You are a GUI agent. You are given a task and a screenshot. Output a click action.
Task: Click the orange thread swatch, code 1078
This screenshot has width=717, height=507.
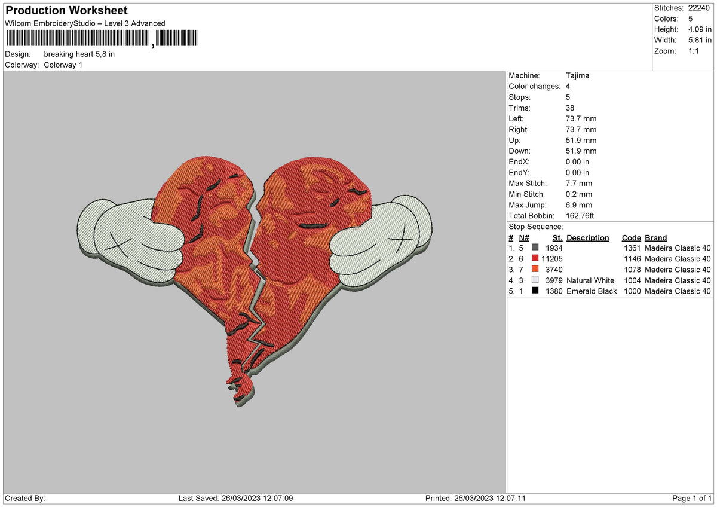535,269
